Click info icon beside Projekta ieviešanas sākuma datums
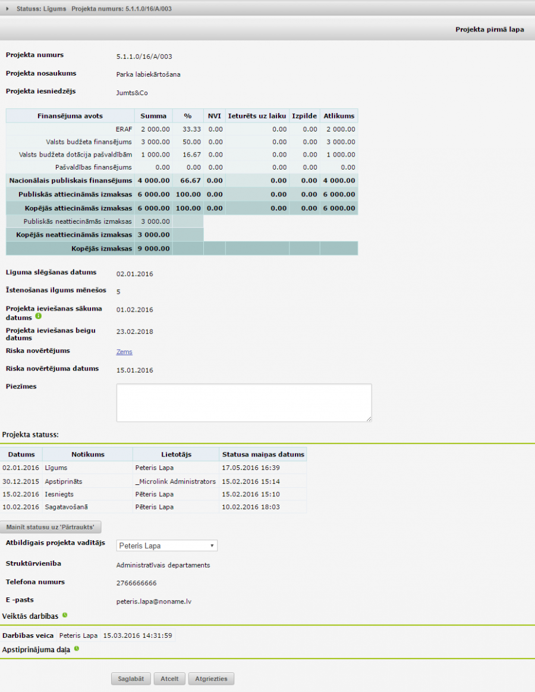Viewport: 535px width, 692px height. pos(39,317)
